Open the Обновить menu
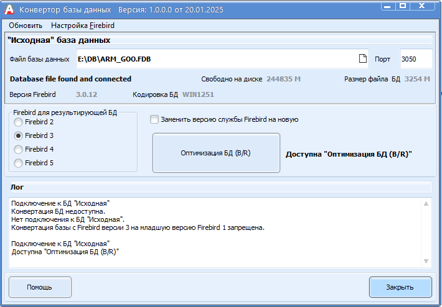The width and height of the screenshot is (442, 307). point(26,25)
